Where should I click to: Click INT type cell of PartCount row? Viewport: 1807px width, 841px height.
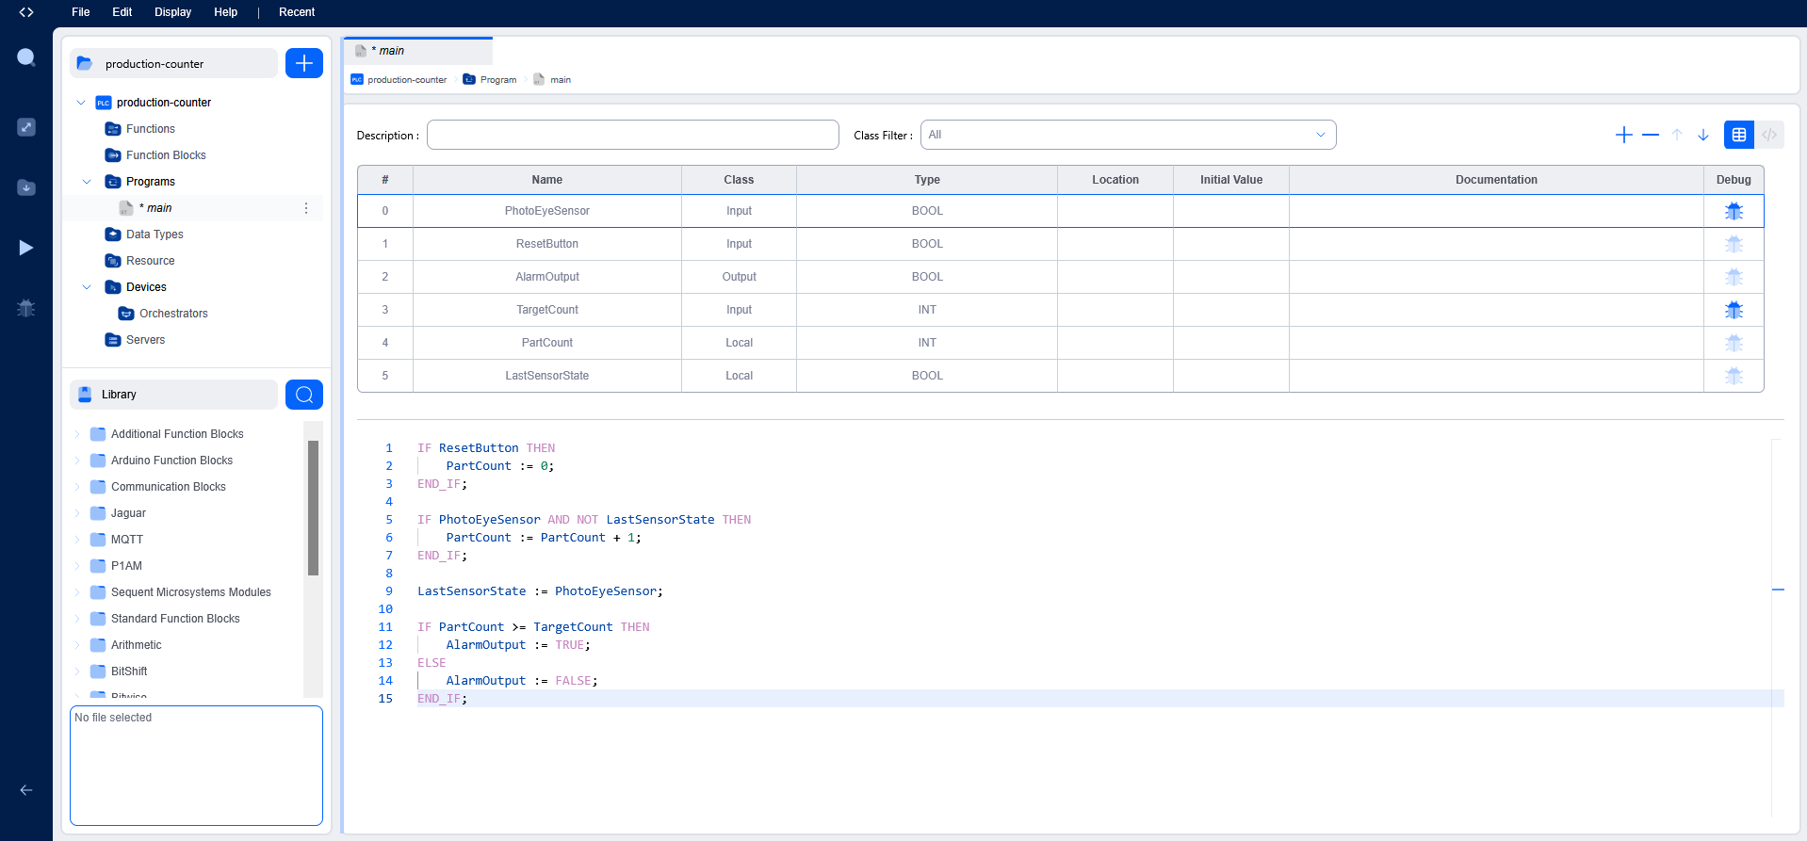tap(927, 343)
